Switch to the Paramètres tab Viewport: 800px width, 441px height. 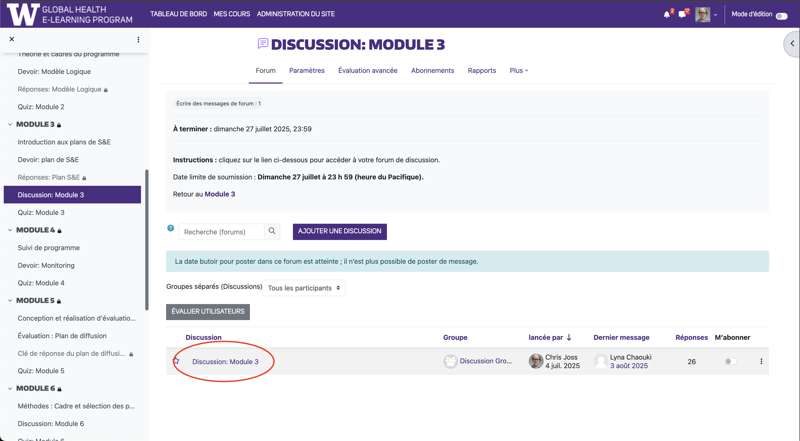[307, 70]
